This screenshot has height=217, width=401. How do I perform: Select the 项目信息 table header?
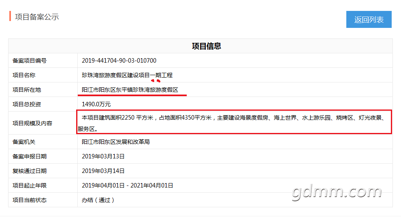207,46
